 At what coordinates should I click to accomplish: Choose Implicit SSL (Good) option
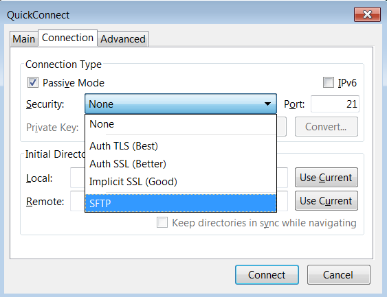[x=181, y=182]
